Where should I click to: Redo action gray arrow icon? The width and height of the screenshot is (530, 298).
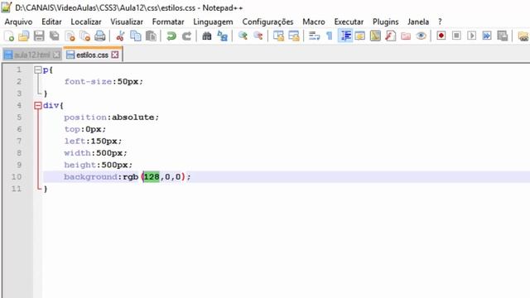point(186,36)
